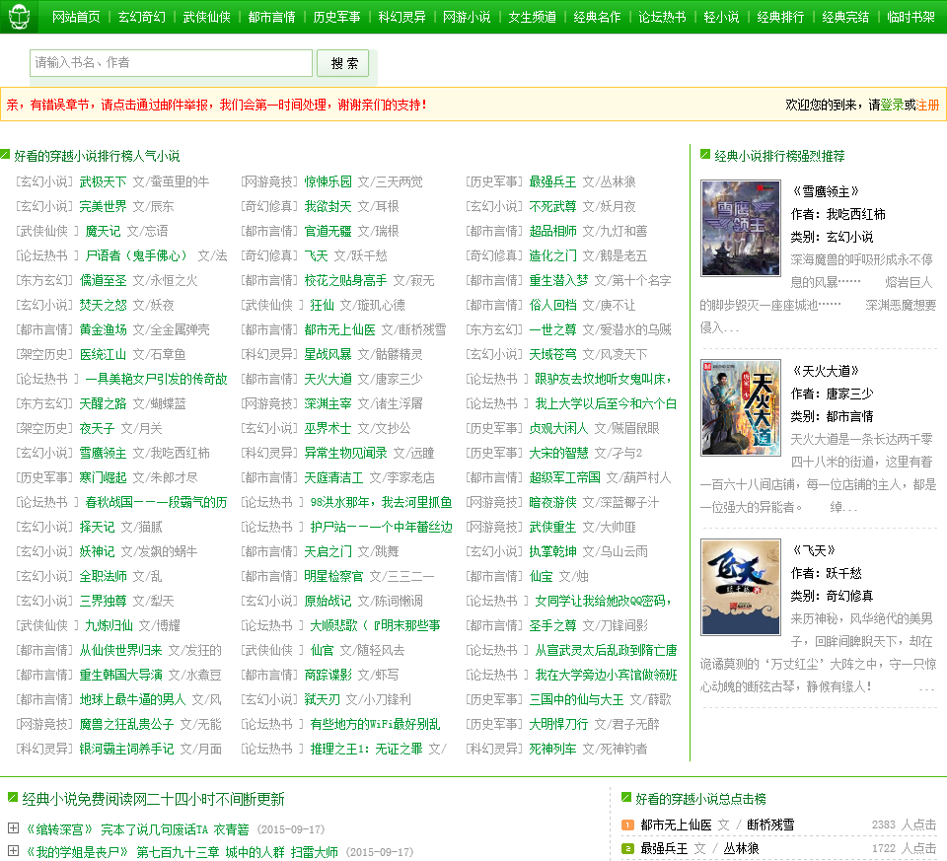Open the novel 夜天子
This screenshot has height=861, width=947.
(97, 429)
